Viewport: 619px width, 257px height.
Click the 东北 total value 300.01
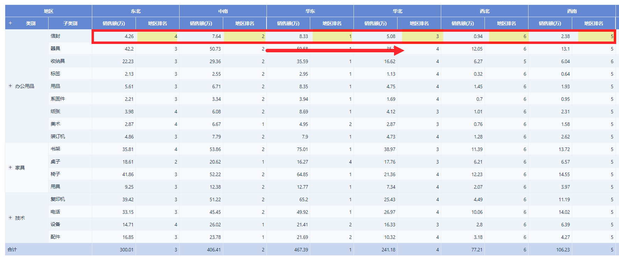tap(126, 250)
